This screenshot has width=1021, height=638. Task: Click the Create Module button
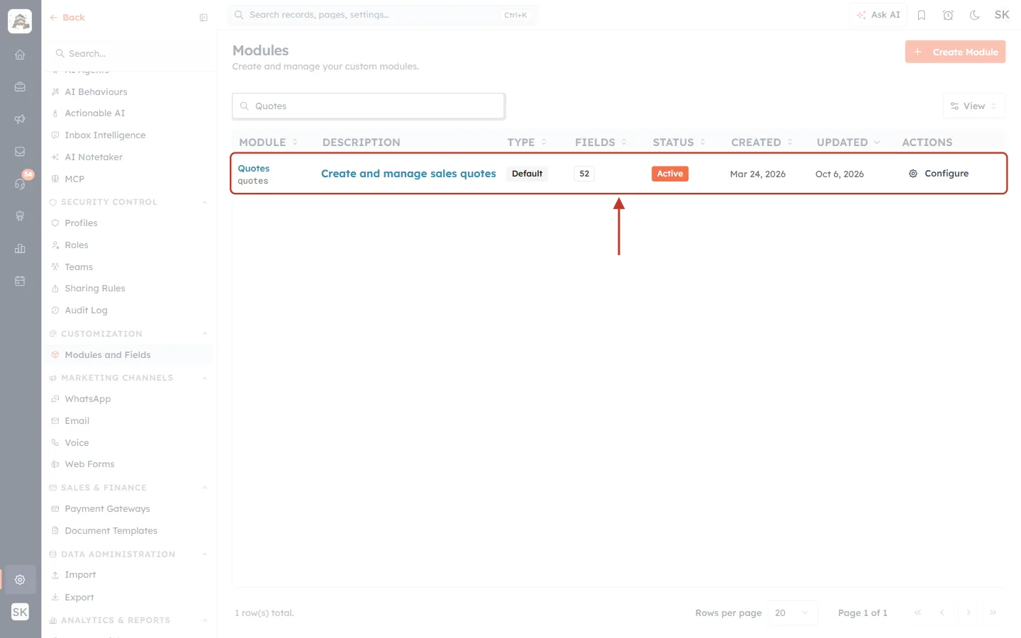pos(955,52)
